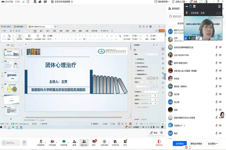The image size is (226, 150).
Task: Open the 文件 file menu in WPS
Action: pyautogui.click(x=4, y=31)
